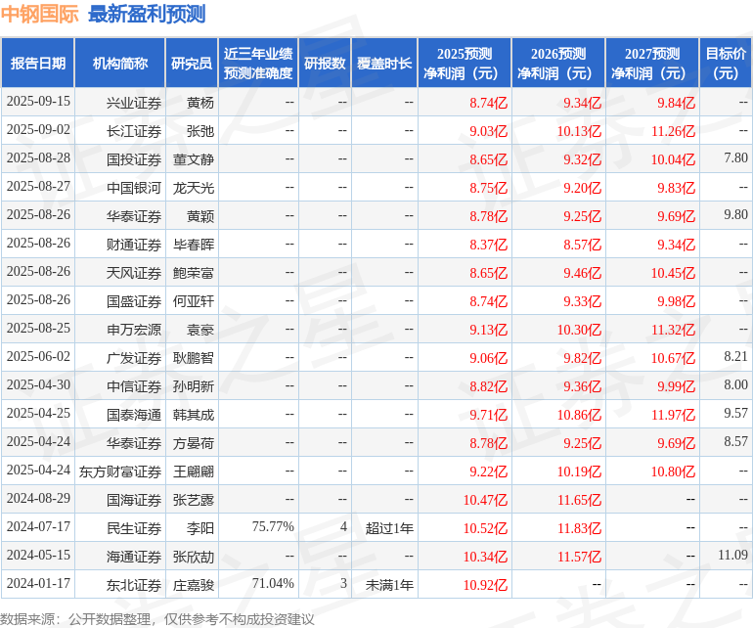Viewport: 753px width, 628px height.
Task: Select 东北证券 coverage cell 未满1年
Action: pos(389,585)
